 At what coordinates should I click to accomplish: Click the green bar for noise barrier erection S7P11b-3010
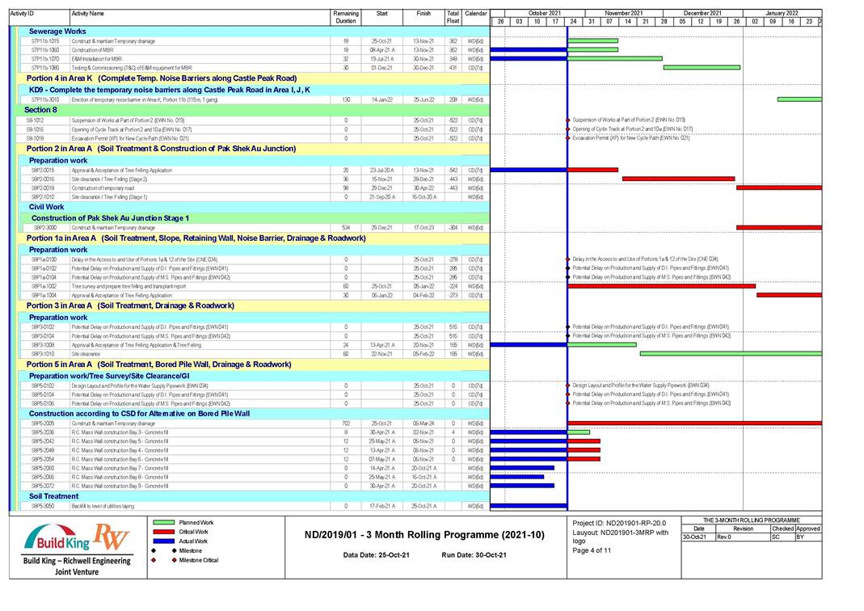click(x=799, y=99)
